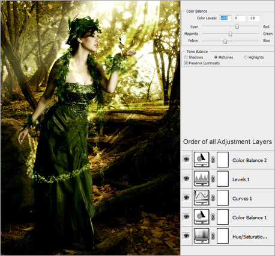
Task: Click the Yellow-Blue slider handle
Action: pyautogui.click(x=225, y=41)
